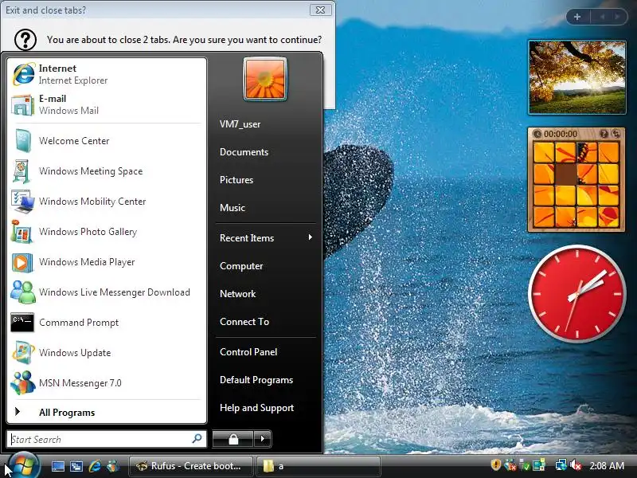637x478 pixels.
Task: Open the shutdown options arrow menu
Action: (x=263, y=439)
